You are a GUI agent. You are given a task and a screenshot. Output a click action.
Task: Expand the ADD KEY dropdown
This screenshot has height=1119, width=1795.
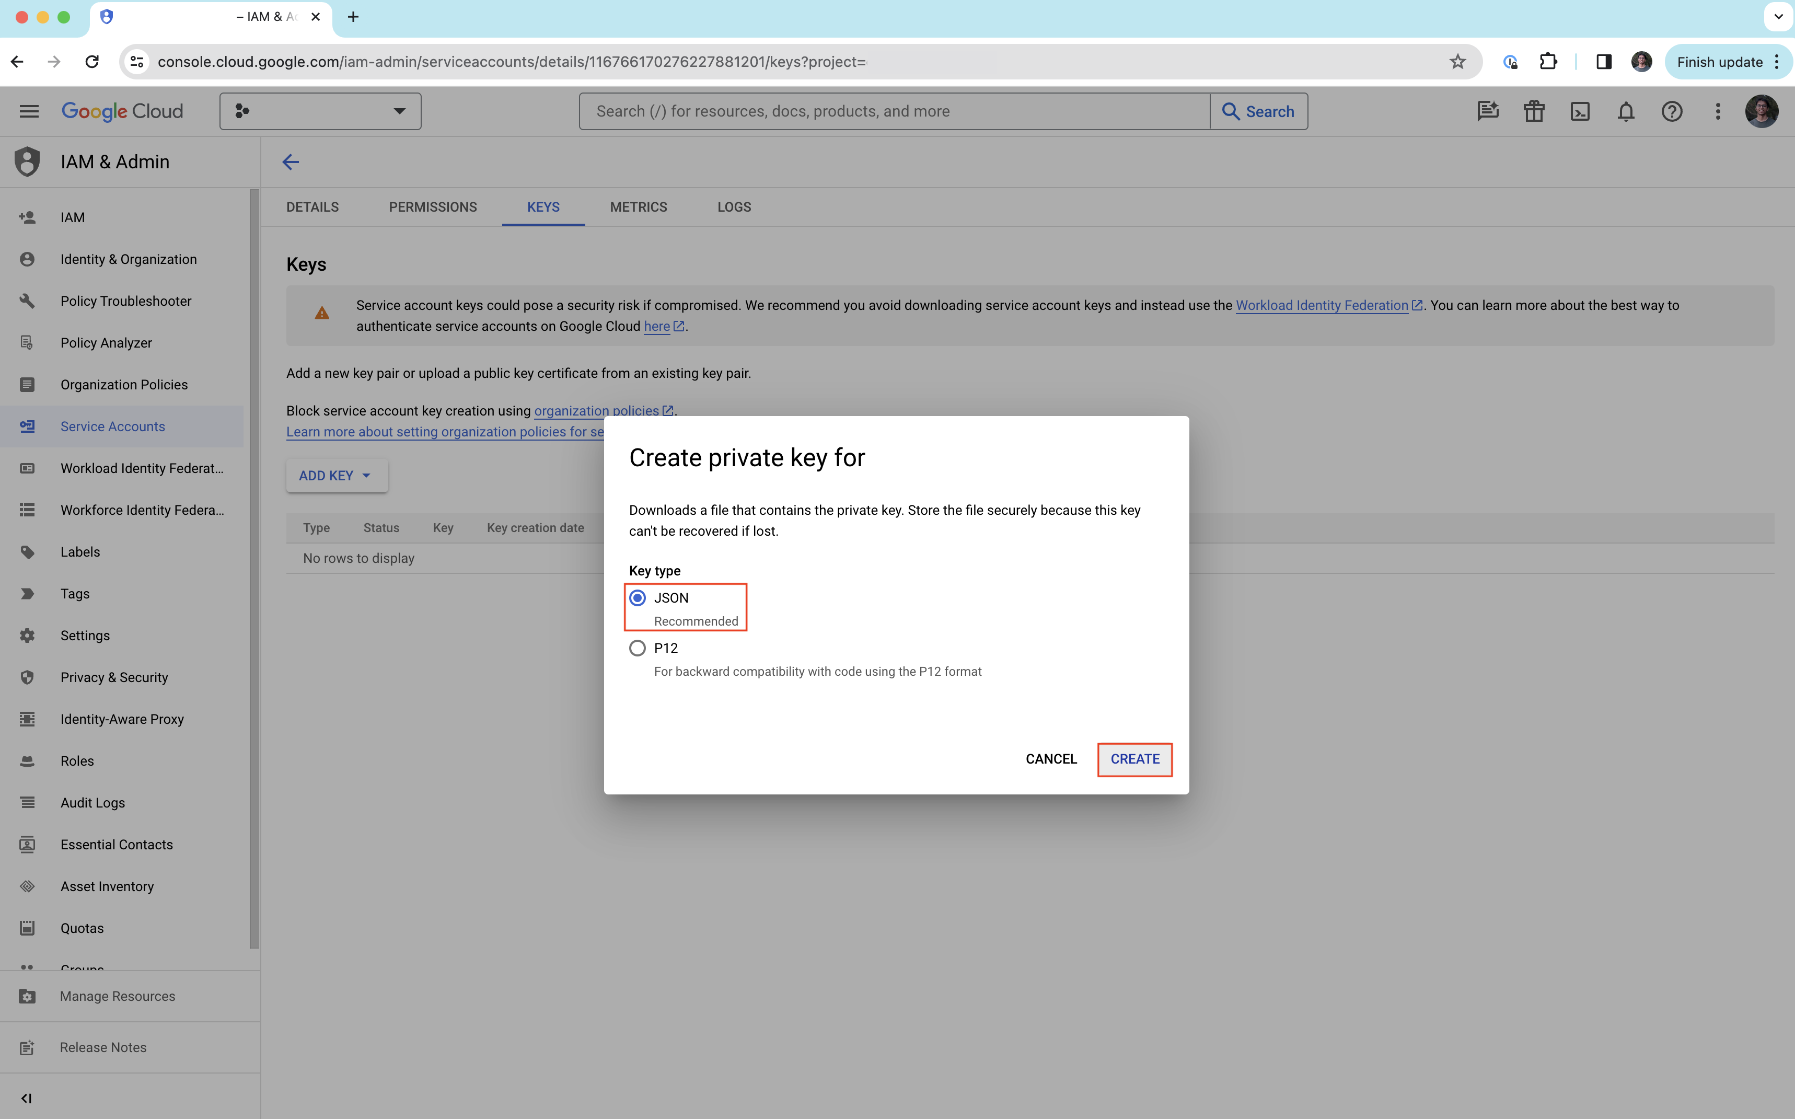tap(337, 476)
